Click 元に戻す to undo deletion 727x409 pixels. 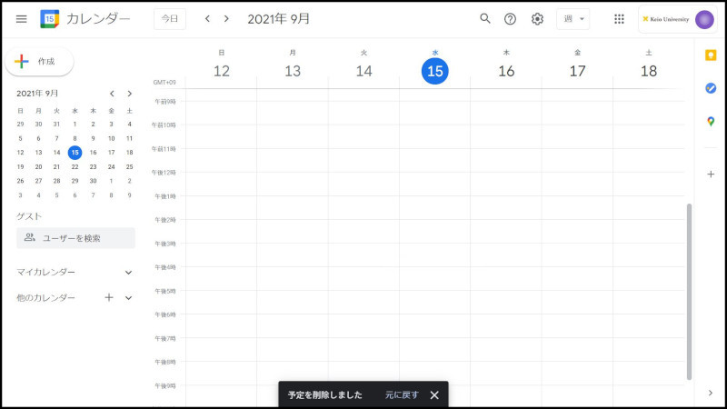coord(402,395)
